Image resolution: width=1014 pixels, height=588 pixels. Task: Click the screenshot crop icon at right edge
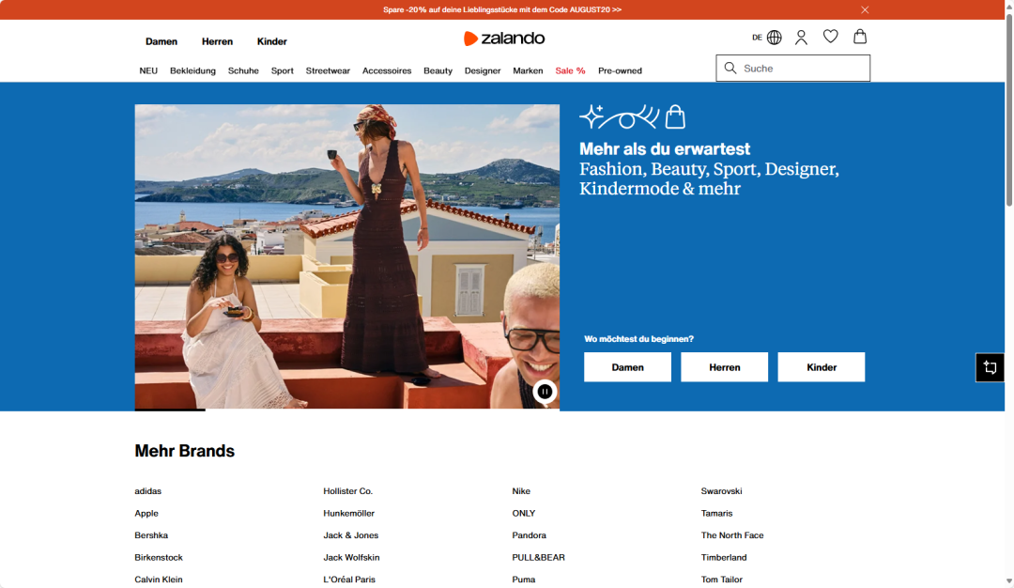[x=990, y=367]
